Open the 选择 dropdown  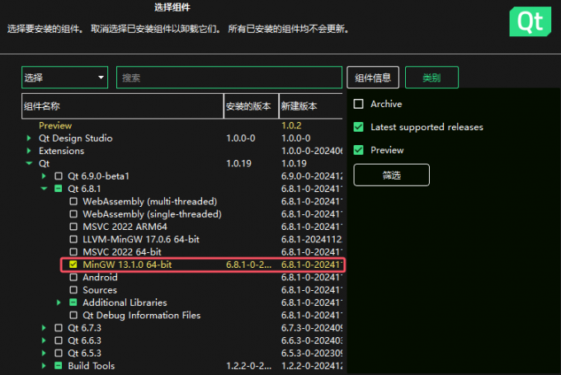(64, 77)
